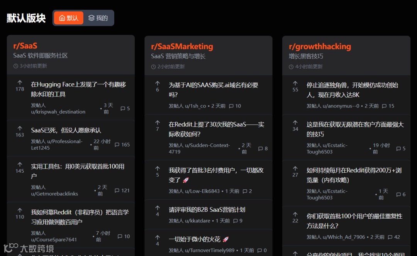Click author u/Which_Ad_7906

click(x=344, y=237)
